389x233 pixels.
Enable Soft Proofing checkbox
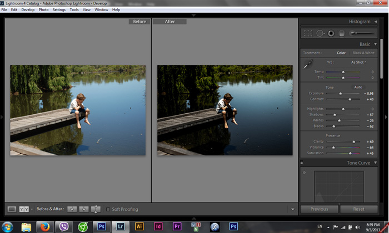[x=108, y=210]
